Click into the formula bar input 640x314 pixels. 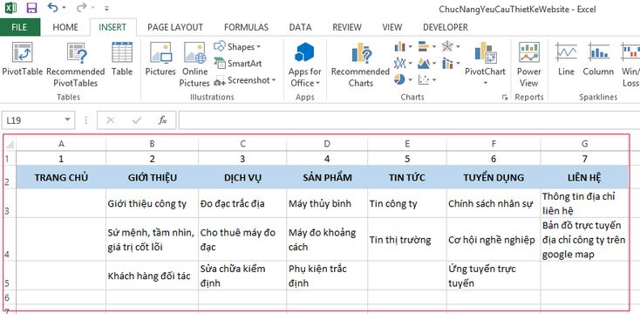[410, 120]
